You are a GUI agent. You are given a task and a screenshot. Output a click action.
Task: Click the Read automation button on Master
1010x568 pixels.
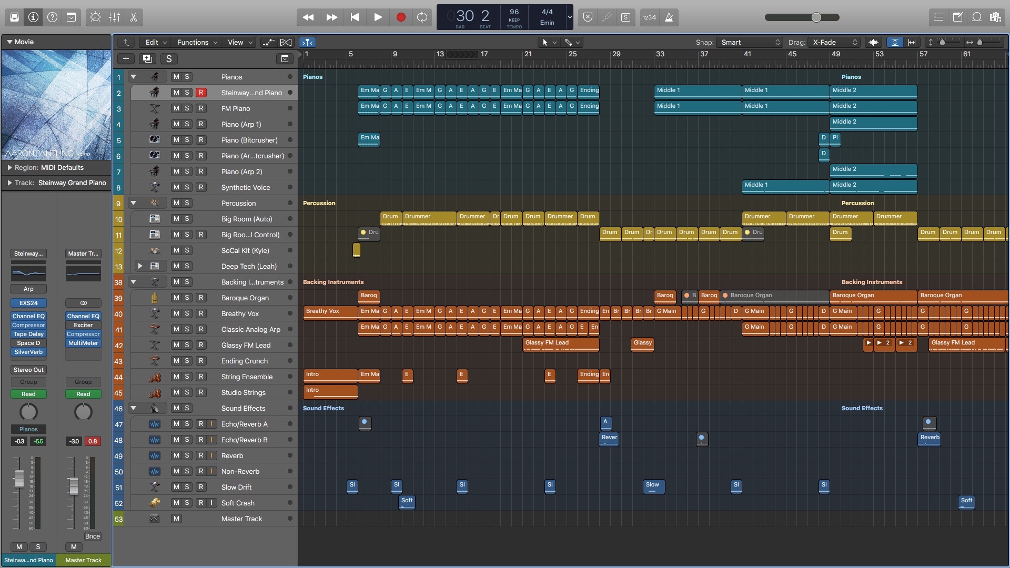[83, 394]
